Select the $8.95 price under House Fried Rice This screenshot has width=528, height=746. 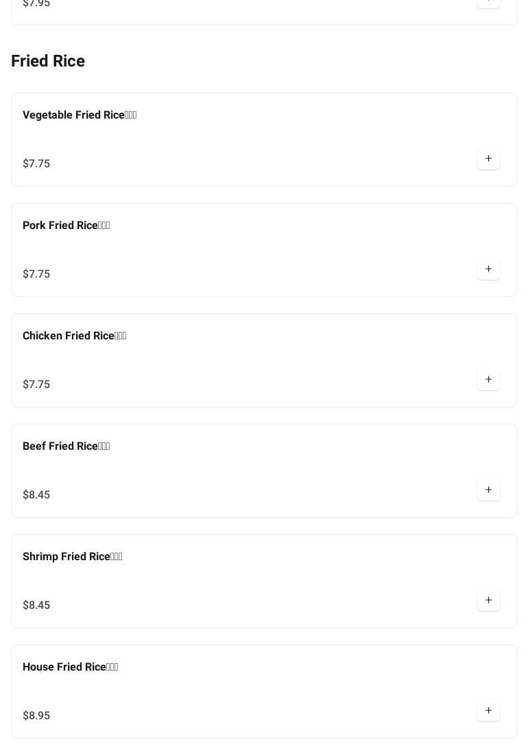[36, 716]
